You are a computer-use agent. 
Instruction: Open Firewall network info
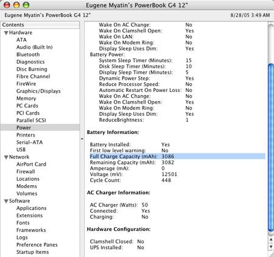coord(26,171)
